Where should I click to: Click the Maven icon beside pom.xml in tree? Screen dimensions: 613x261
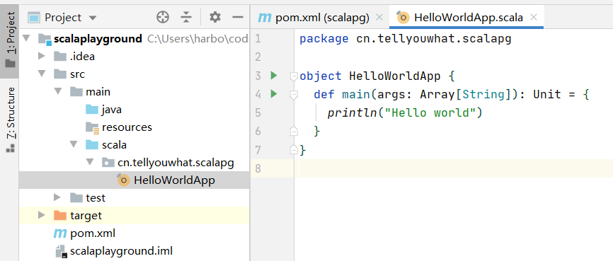point(60,233)
